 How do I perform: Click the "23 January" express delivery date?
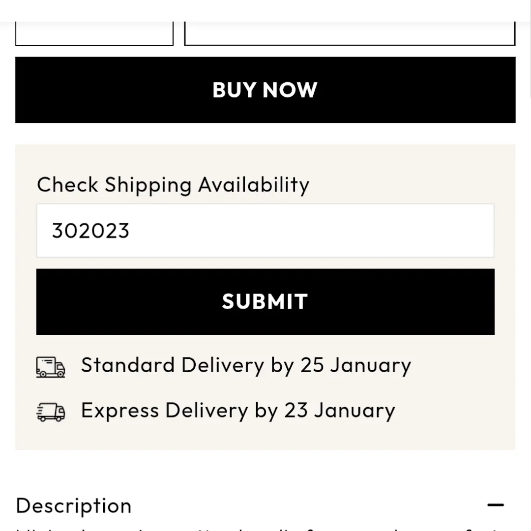(x=340, y=411)
